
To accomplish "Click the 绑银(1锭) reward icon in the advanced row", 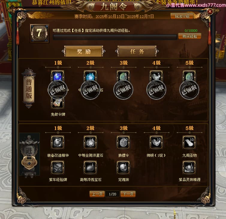I will pyautogui.click(x=156, y=142).
